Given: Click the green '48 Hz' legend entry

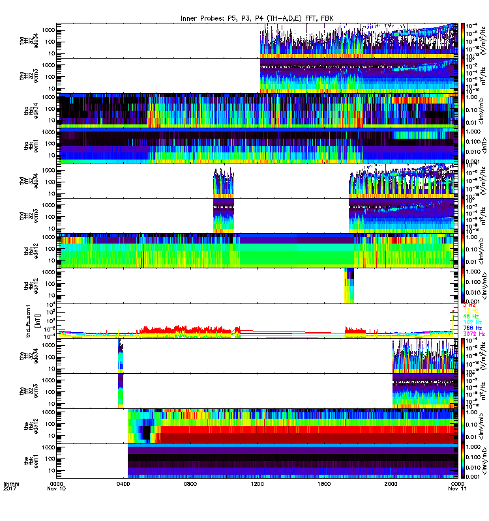Looking at the screenshot, I should pyautogui.click(x=471, y=316).
